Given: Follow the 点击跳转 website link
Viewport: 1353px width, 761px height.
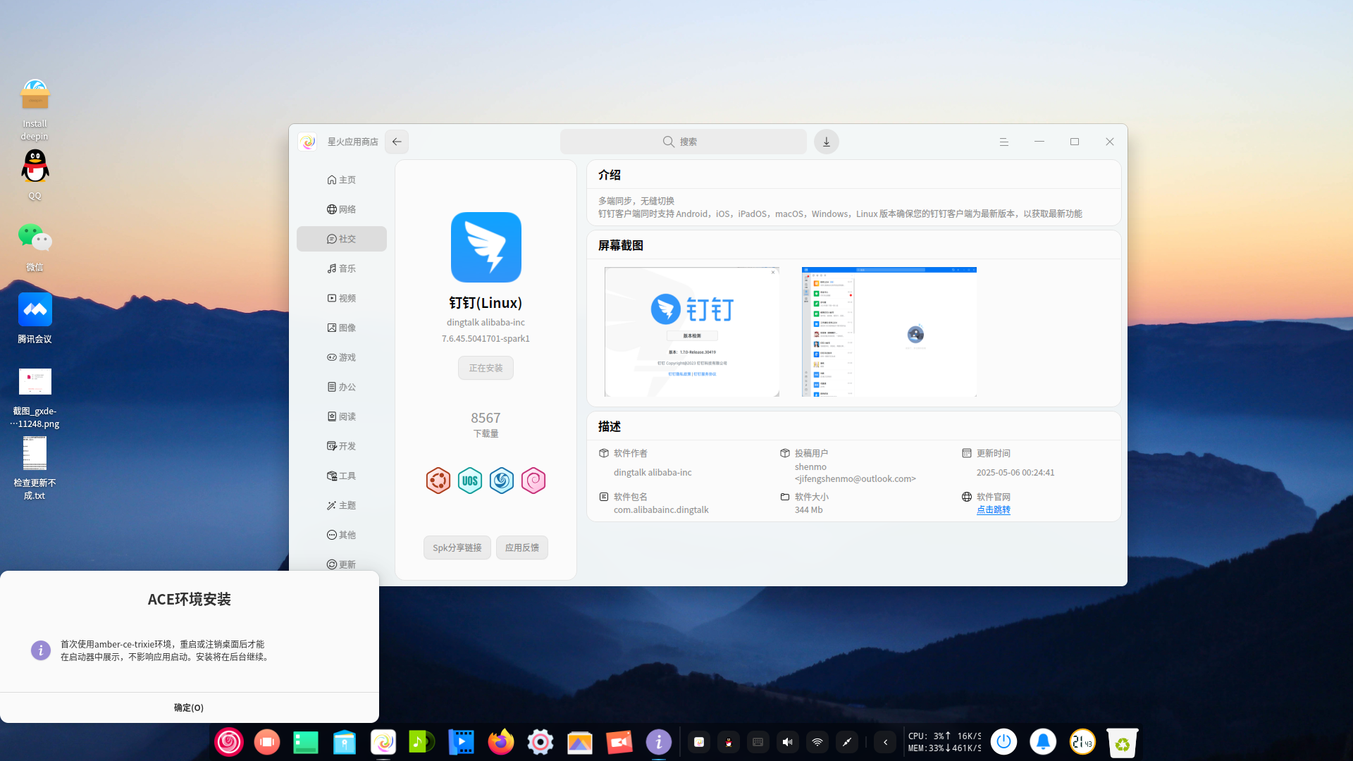Looking at the screenshot, I should (994, 509).
